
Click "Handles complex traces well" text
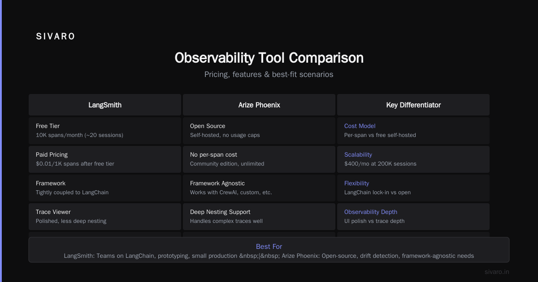tap(226, 221)
